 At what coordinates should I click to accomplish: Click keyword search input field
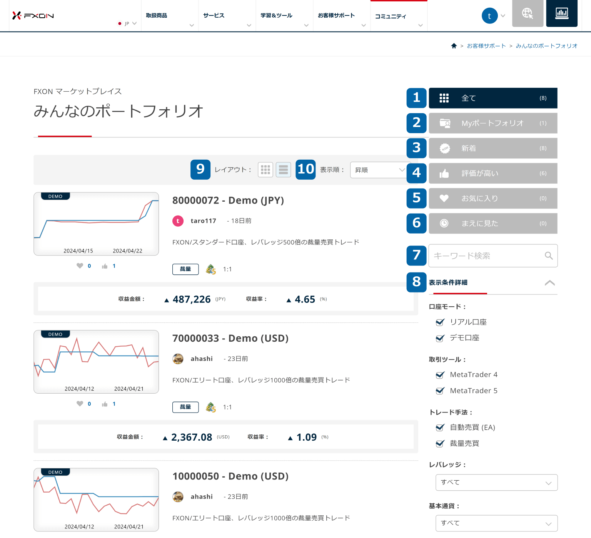pos(493,256)
